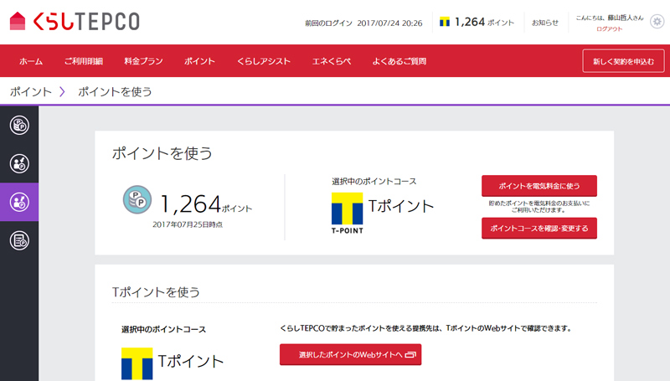Click the ログアウト link
The width and height of the screenshot is (670, 381).
tap(610, 29)
